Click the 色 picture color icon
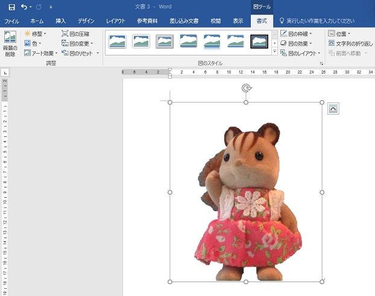375x296 pixels. click(28, 43)
